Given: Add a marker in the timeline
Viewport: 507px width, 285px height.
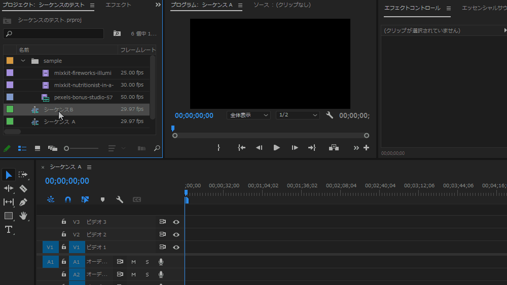Looking at the screenshot, I should click(x=102, y=199).
